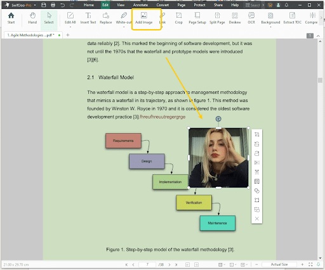The image size is (325, 270).
Task: Open the Annotate tab
Action: click(140, 5)
